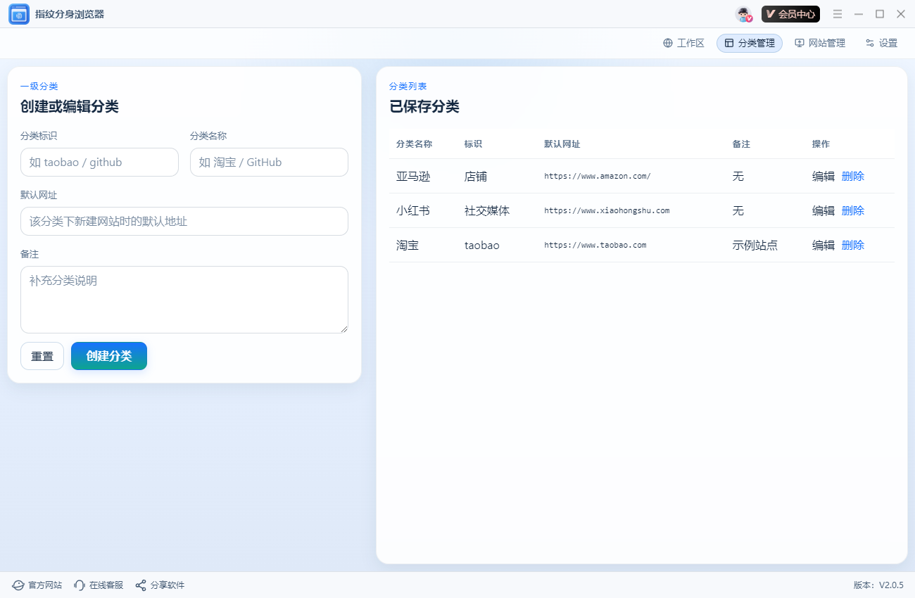
Task: Select the 亚马逊 name cell
Action: [x=413, y=176]
